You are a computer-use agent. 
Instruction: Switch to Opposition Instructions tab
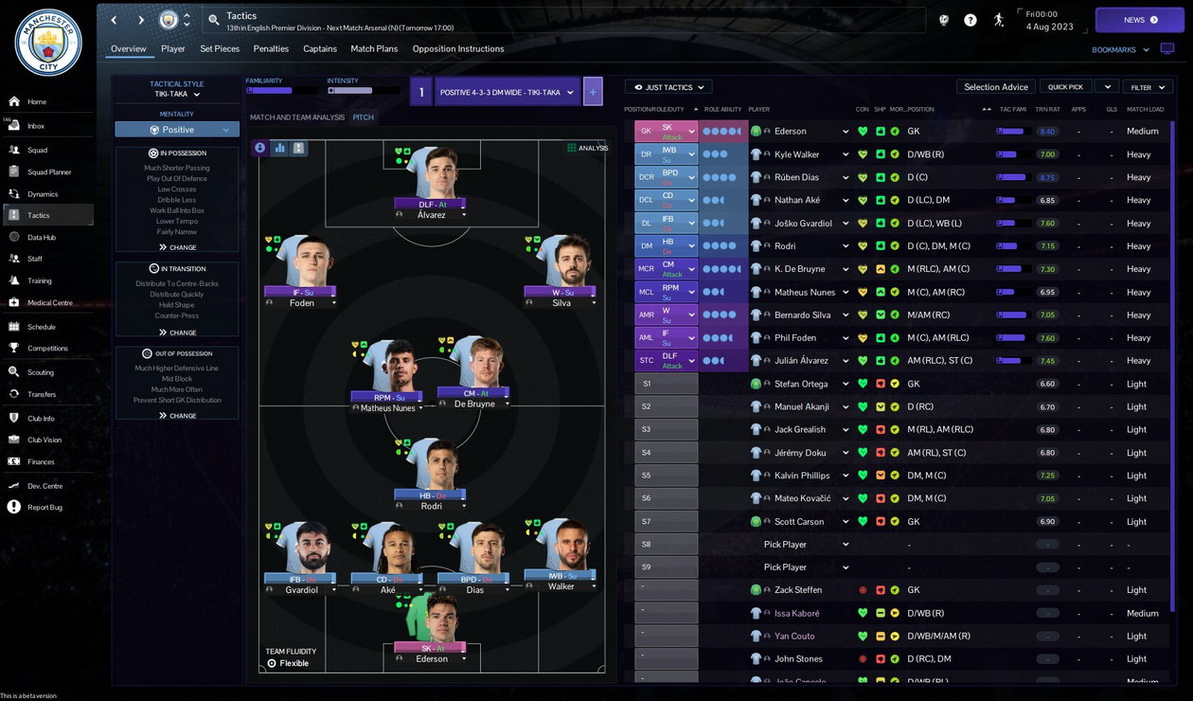click(x=458, y=48)
